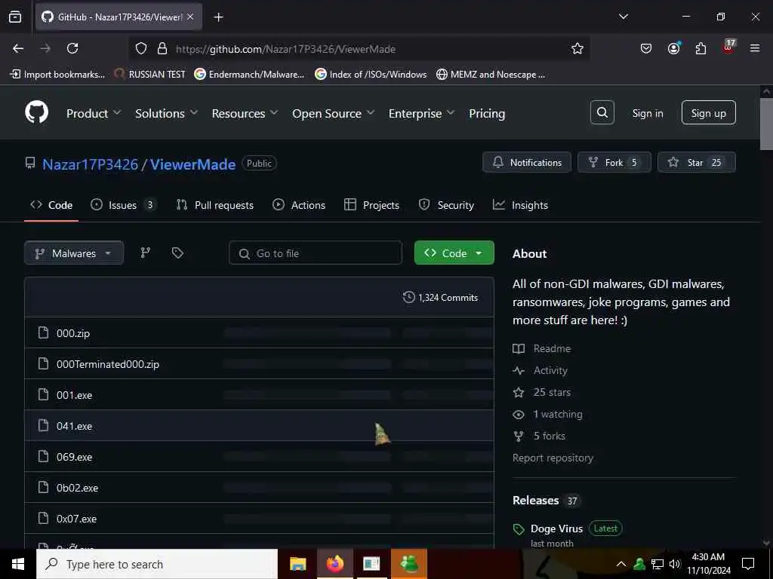Open the ViewerMade repository link
This screenshot has width=773, height=579.
pyautogui.click(x=192, y=164)
